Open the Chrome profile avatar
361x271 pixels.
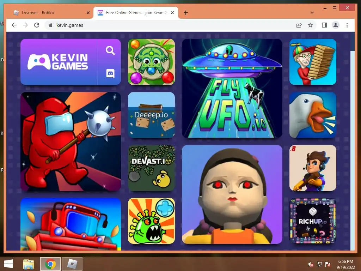click(x=336, y=25)
